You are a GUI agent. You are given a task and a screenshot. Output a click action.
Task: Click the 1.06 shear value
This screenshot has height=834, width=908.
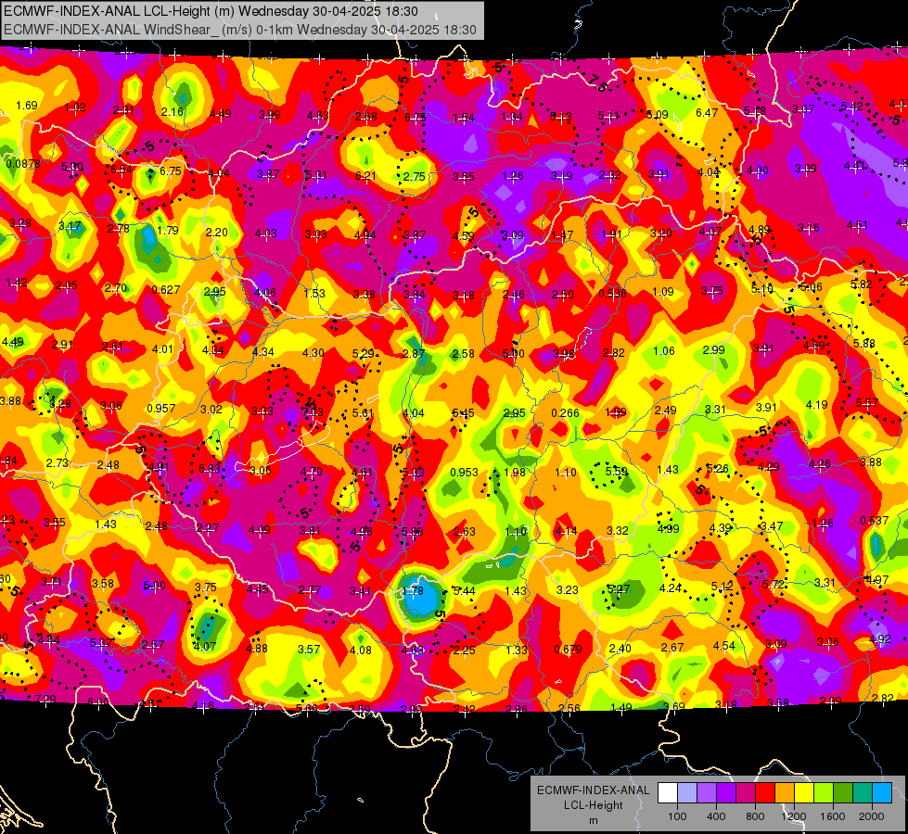point(664,350)
